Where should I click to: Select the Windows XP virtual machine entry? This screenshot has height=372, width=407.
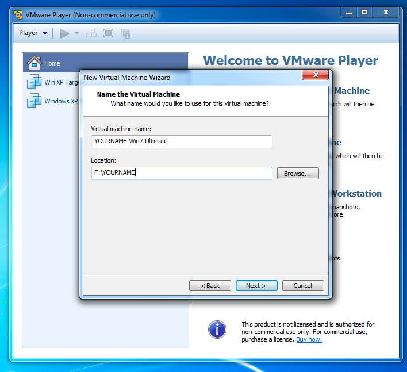pos(52,101)
